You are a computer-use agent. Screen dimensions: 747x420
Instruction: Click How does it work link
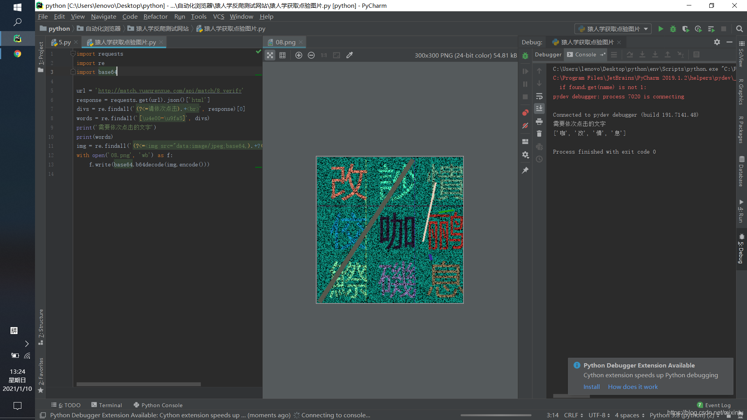click(633, 387)
